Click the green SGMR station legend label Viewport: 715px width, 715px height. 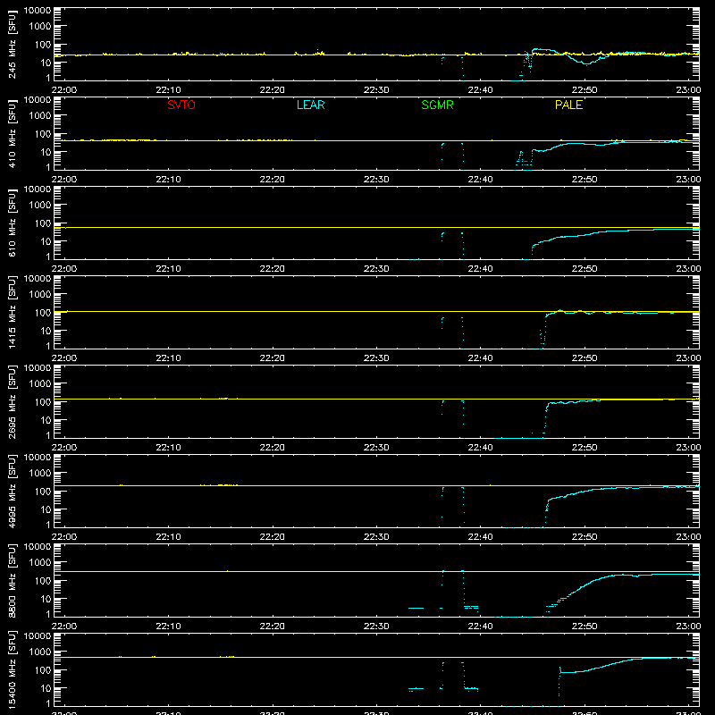437,105
